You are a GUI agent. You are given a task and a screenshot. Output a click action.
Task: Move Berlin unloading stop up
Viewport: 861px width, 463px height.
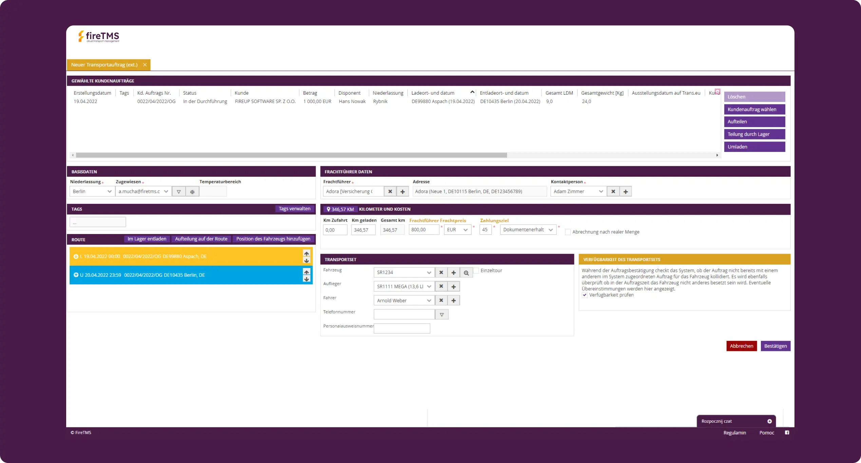(x=307, y=272)
